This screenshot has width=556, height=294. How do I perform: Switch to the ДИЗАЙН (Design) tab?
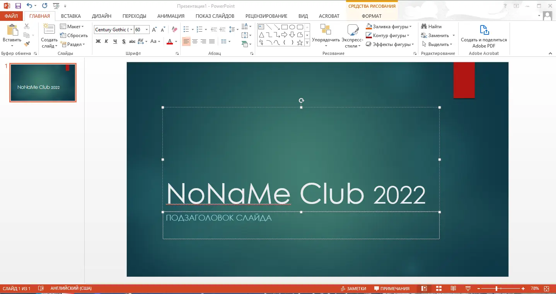[x=102, y=16]
